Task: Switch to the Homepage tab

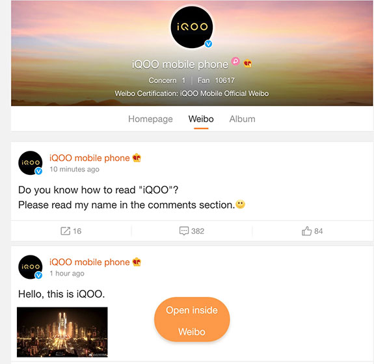Action: (x=150, y=119)
